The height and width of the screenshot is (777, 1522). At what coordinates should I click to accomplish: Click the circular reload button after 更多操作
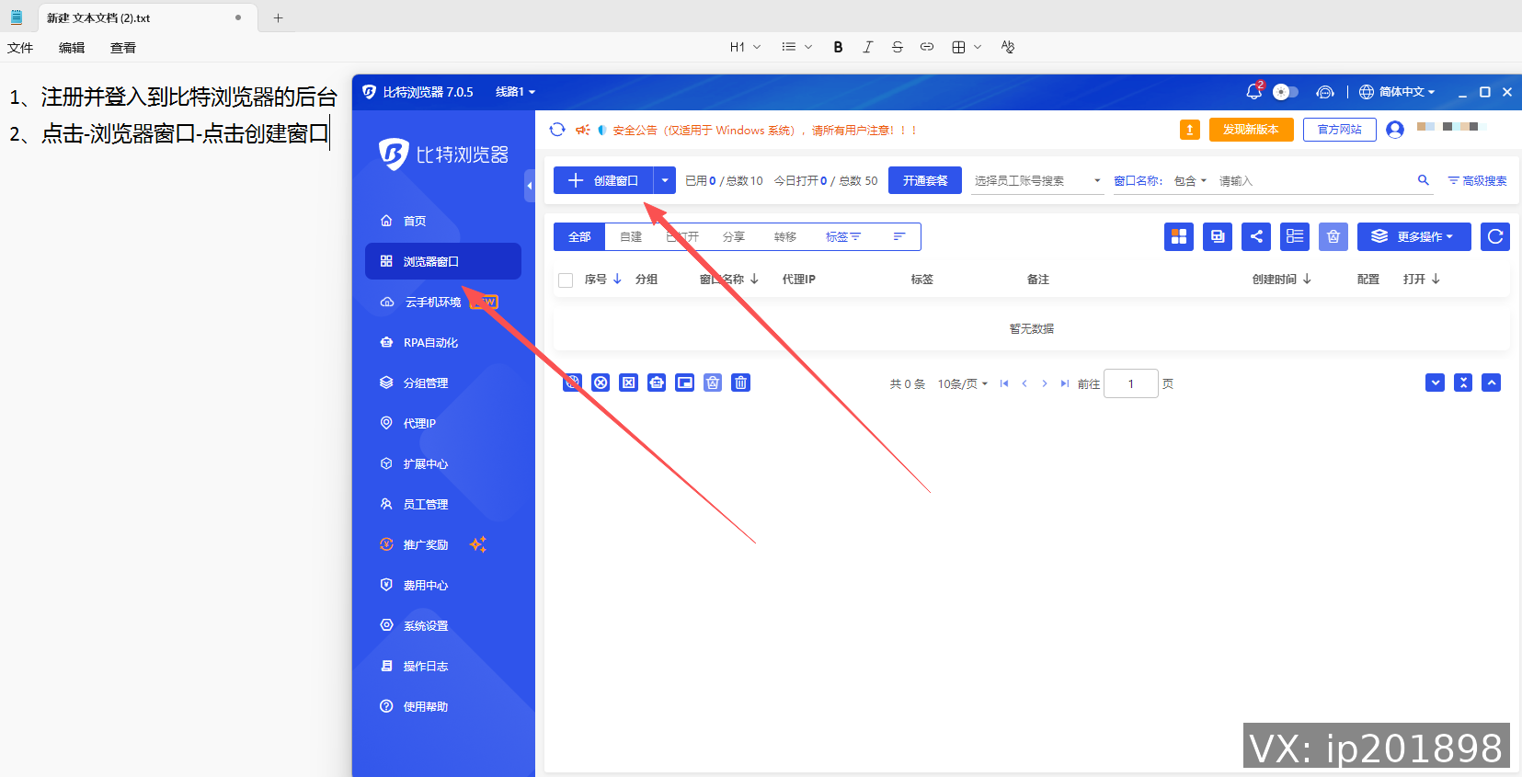click(1495, 236)
